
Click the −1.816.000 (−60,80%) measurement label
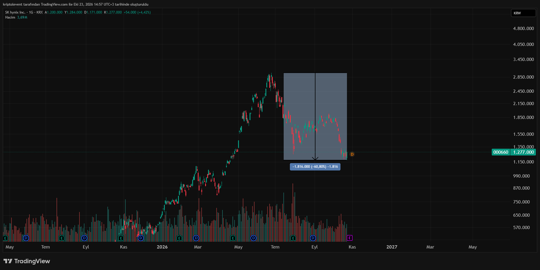coord(315,167)
